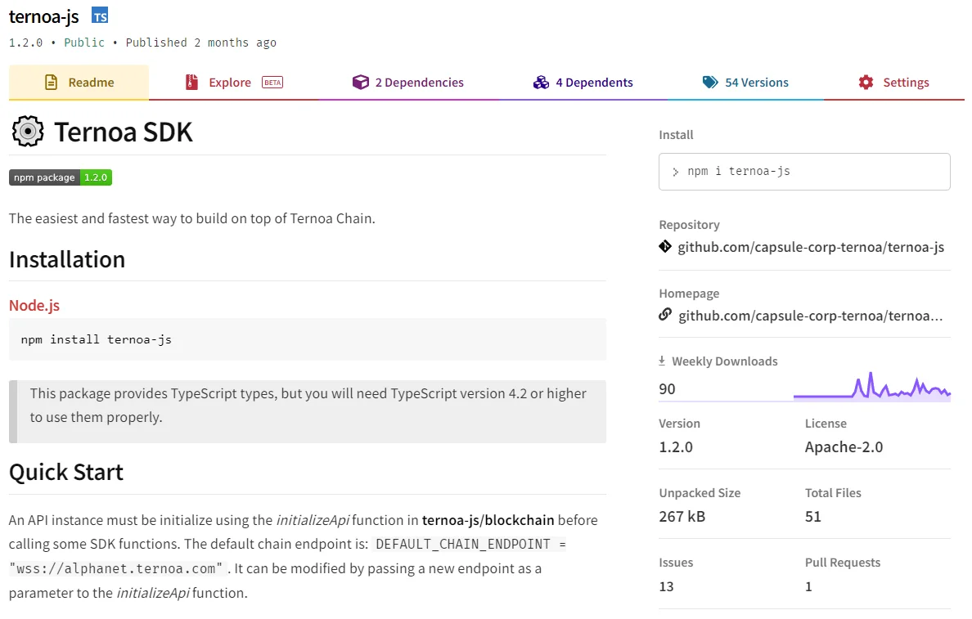The width and height of the screenshot is (972, 619).
Task: Select the npm install ternoa-js code block
Action: [x=308, y=339]
